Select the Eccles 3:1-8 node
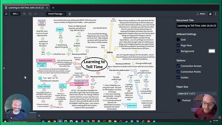The width and height of the screenshot is (222, 125). click(x=59, y=107)
